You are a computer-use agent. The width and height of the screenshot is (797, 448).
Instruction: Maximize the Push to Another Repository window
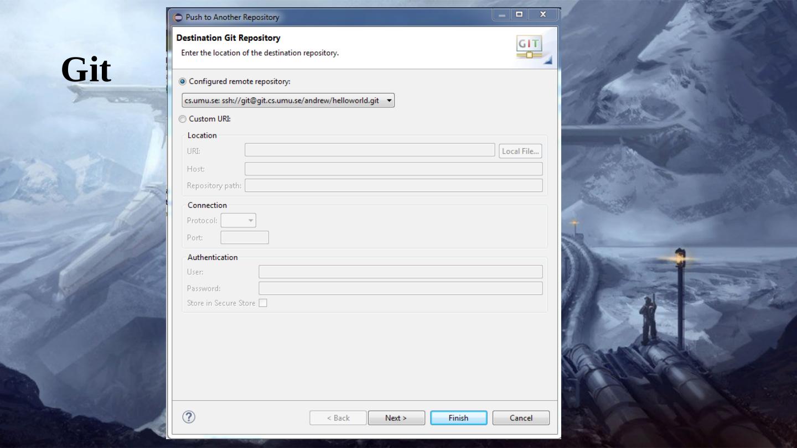[520, 15]
